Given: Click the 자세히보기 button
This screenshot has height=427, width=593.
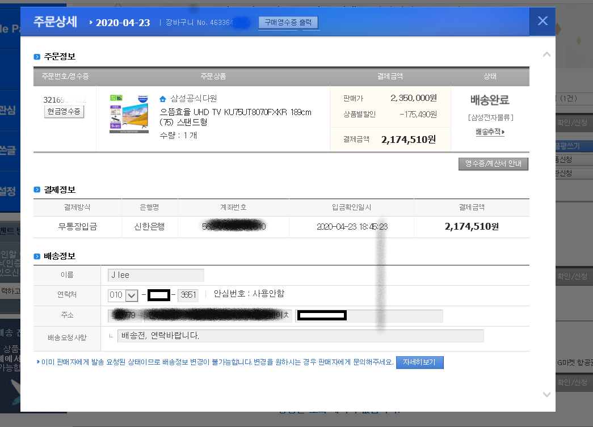Looking at the screenshot, I should point(420,362).
